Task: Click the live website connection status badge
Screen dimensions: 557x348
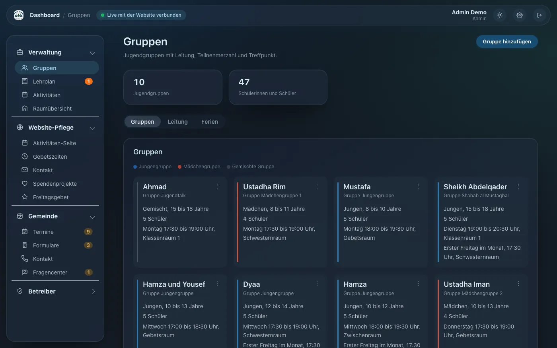Action: coord(141,15)
